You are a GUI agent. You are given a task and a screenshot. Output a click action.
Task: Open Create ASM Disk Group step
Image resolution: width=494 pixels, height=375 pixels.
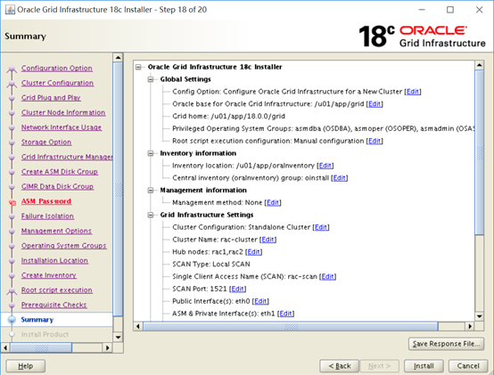(60, 172)
